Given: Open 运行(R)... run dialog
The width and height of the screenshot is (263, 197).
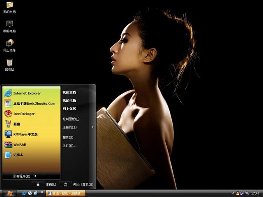Looking at the screenshot, I should coord(69,146).
